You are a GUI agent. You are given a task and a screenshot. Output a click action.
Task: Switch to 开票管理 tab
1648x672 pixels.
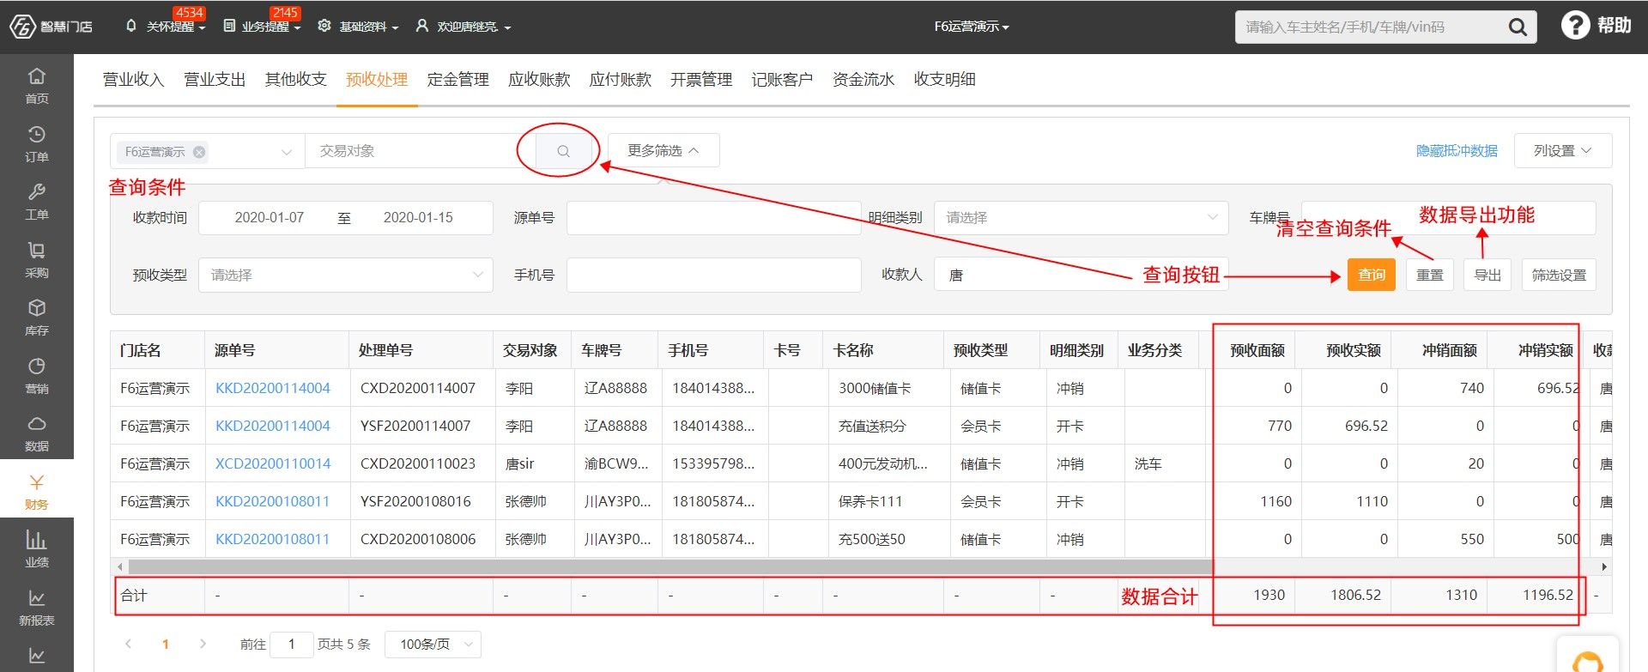701,80
